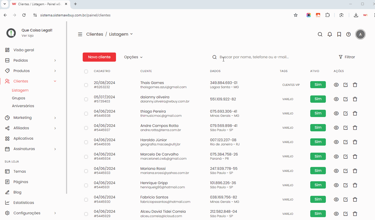
Task: Open the Opções dropdown
Action: point(133,57)
